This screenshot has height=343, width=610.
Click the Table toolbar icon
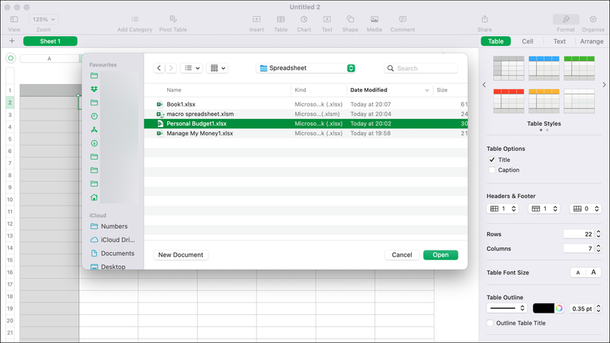(280, 19)
